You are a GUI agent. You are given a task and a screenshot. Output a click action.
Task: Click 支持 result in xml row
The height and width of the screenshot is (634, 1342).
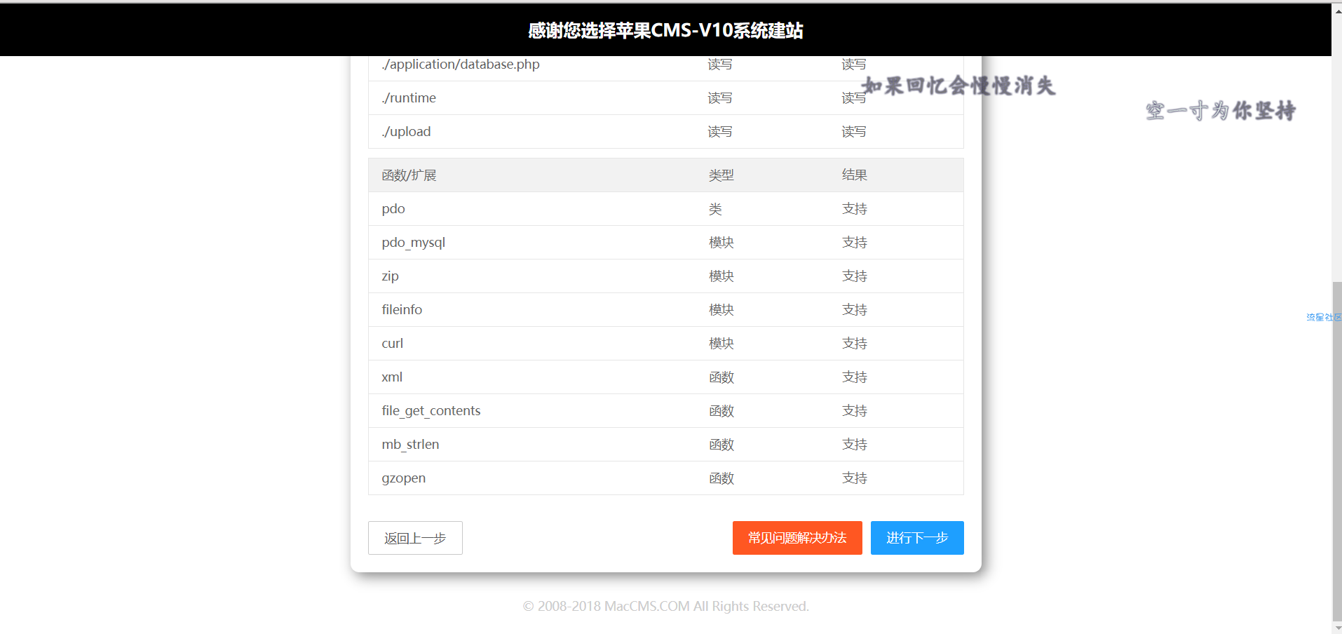click(x=854, y=377)
